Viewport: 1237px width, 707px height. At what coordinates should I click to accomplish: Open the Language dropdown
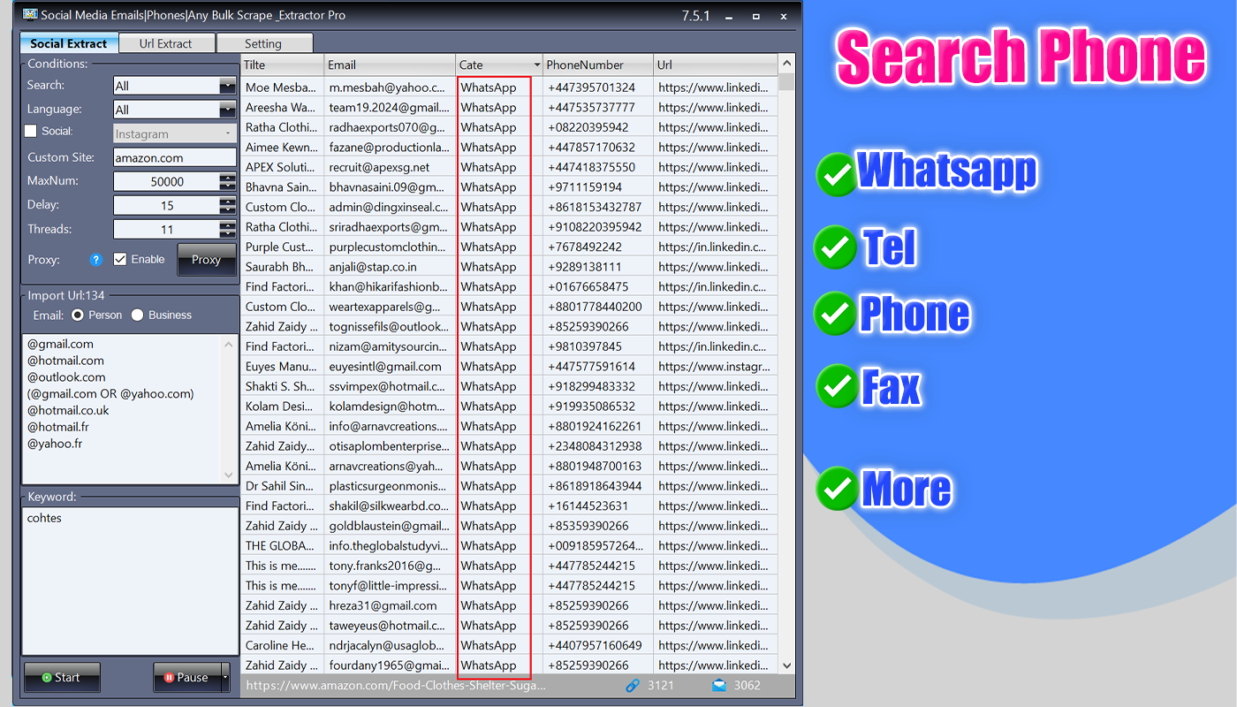point(228,109)
